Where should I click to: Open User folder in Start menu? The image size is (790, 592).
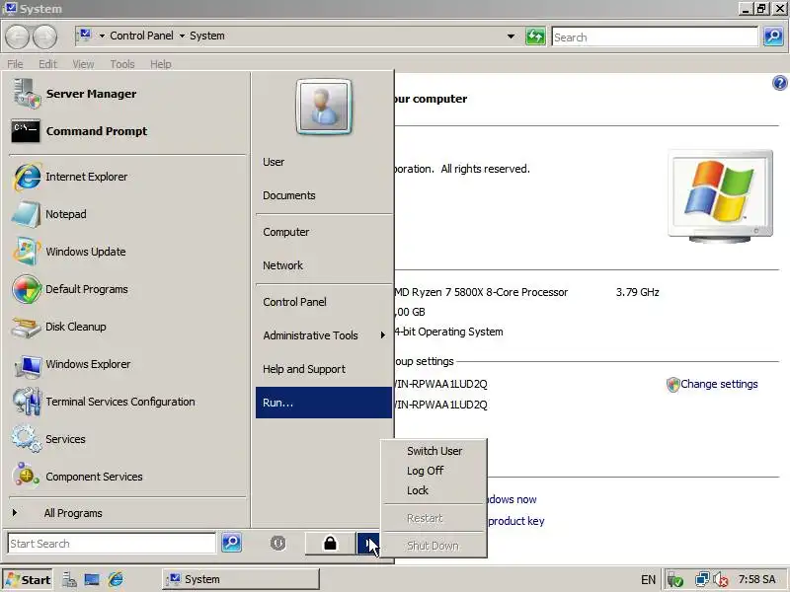pyautogui.click(x=324, y=162)
